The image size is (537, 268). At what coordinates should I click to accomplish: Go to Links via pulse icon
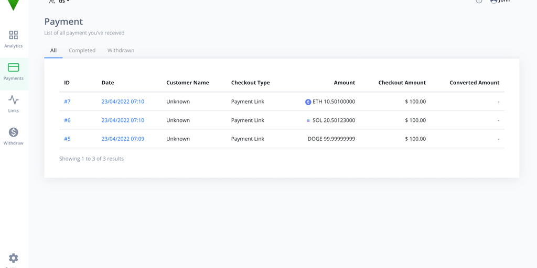[14, 100]
